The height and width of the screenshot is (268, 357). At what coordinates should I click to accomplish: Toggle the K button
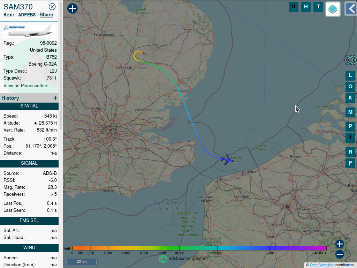coord(350,98)
